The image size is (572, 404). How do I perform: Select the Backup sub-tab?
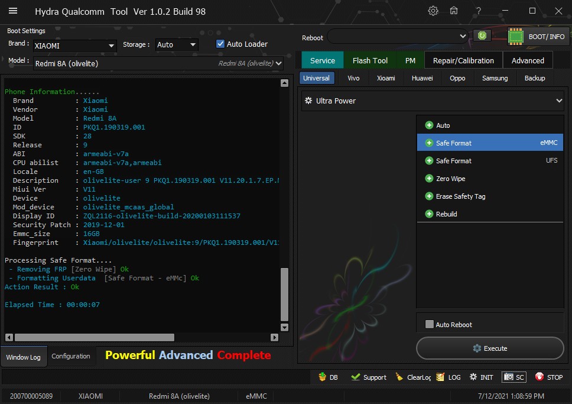pyautogui.click(x=534, y=78)
